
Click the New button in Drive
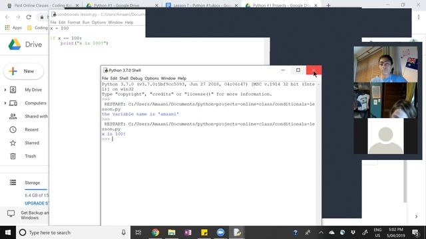(23, 71)
